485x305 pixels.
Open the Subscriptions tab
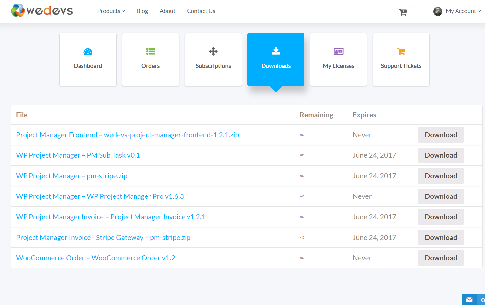[x=213, y=60]
